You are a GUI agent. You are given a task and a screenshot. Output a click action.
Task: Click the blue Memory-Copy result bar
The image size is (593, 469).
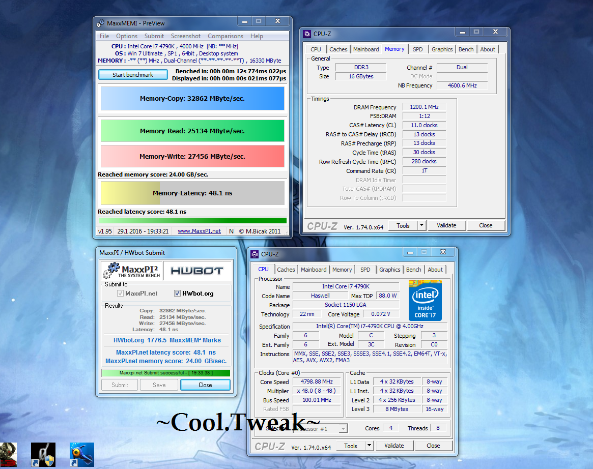(x=192, y=99)
